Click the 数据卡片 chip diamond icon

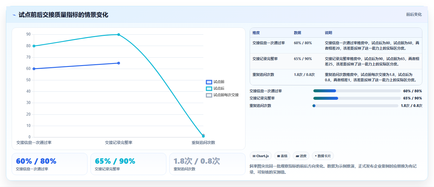316,156
